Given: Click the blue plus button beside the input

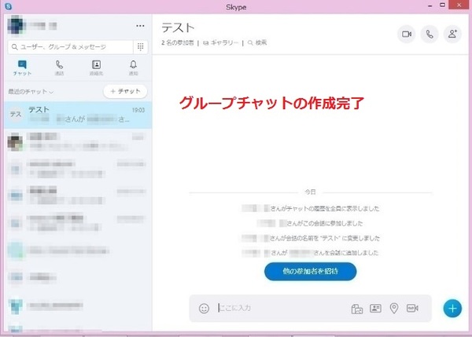Looking at the screenshot, I should click(x=452, y=309).
